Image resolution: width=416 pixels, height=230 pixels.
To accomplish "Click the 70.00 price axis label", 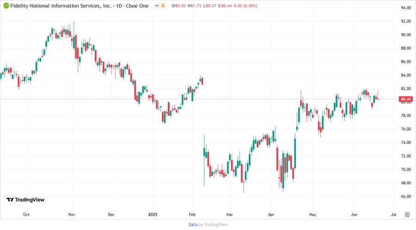I will (406, 169).
